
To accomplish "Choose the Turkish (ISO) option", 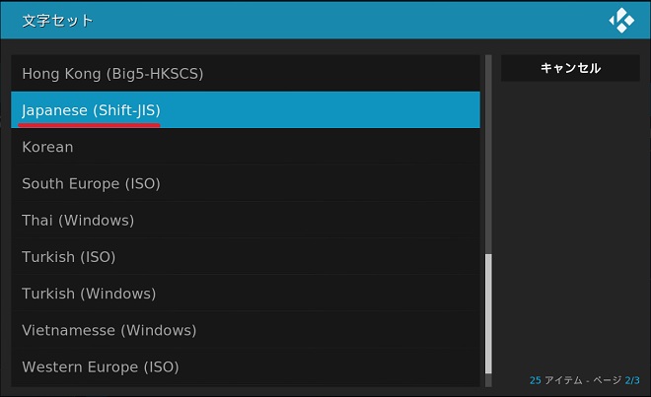I will pyautogui.click(x=69, y=257).
